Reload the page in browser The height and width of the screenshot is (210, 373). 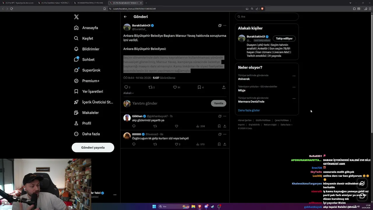click(12, 9)
